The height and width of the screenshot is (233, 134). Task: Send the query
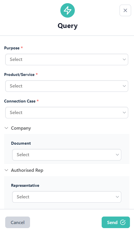[116, 222]
